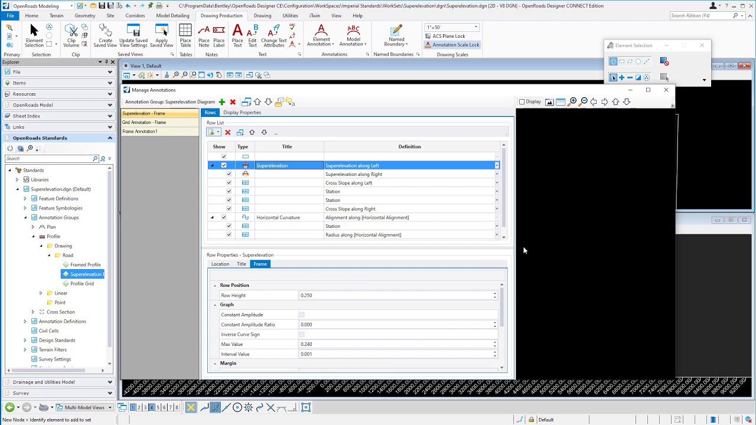
Task: Click the Row Height value field
Action: [398, 295]
